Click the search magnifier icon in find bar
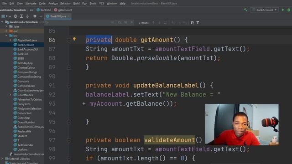Viewport: 292px width, 164px height. click(x=47, y=22)
